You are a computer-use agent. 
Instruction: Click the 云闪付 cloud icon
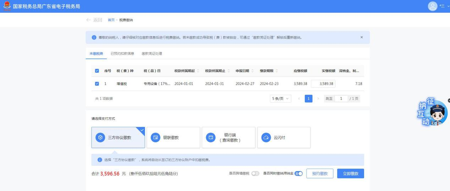266,138
